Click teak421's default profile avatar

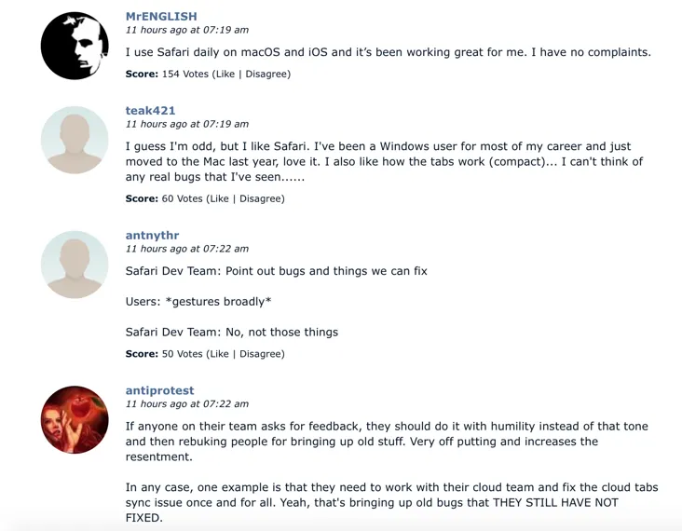coord(75,140)
